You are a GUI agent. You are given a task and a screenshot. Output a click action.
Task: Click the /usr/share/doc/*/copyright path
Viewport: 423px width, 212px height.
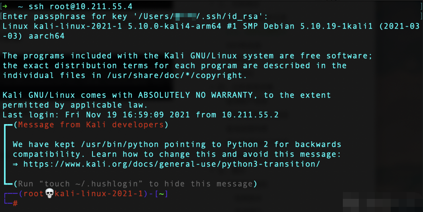click(x=177, y=76)
